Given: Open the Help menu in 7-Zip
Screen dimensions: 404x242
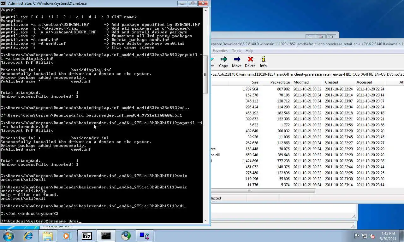Looking at the screenshot, I should [x=249, y=51].
